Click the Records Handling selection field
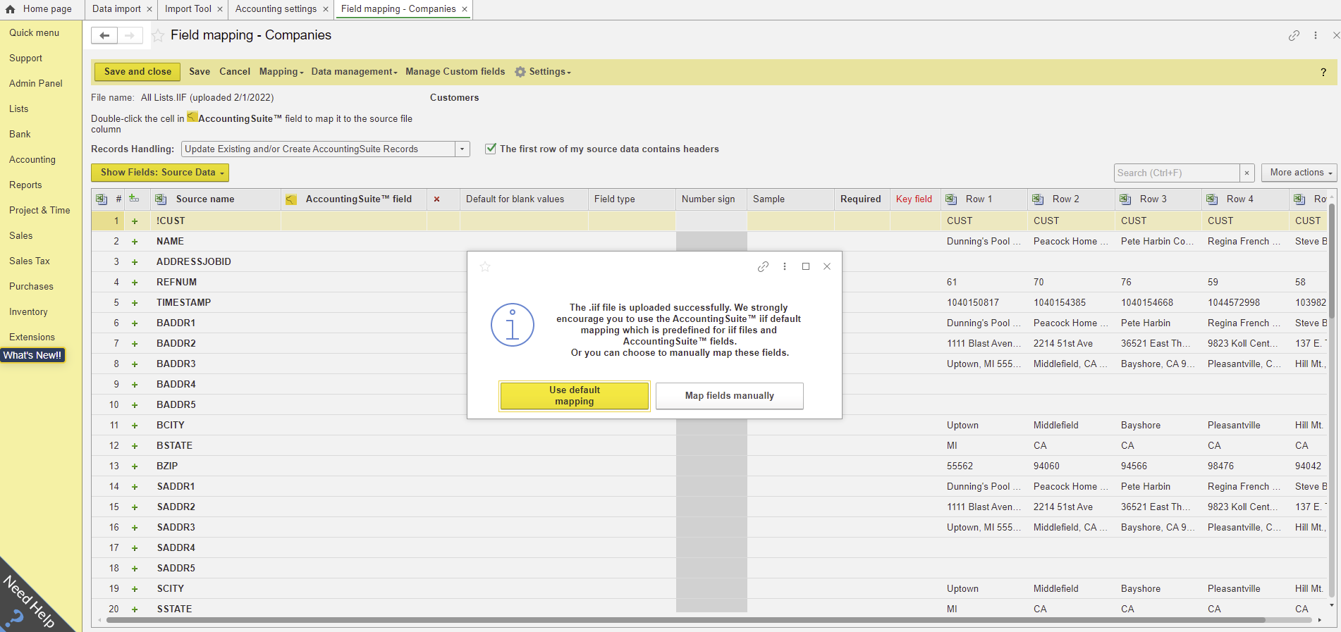 click(318, 149)
